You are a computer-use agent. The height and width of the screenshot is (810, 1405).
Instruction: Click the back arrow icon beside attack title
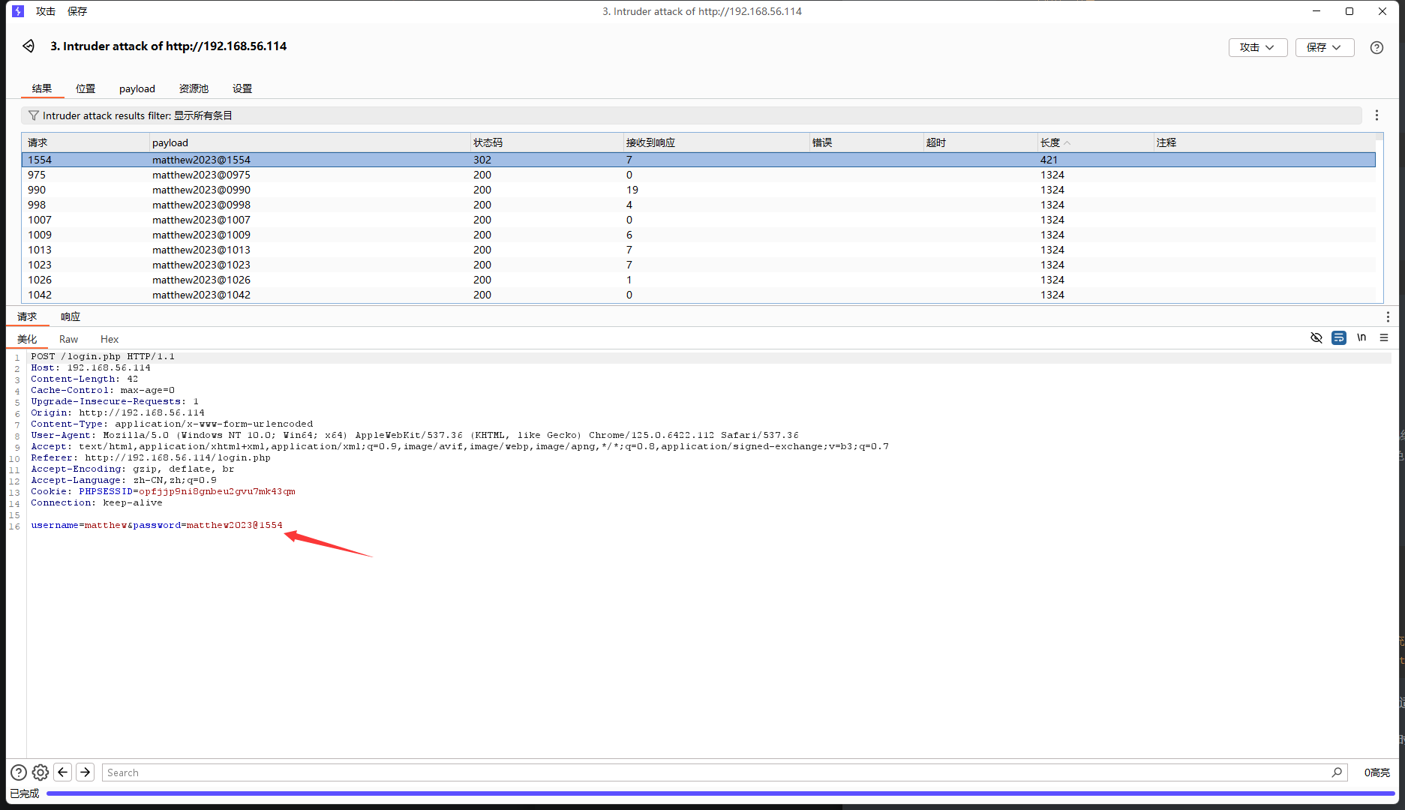click(29, 46)
